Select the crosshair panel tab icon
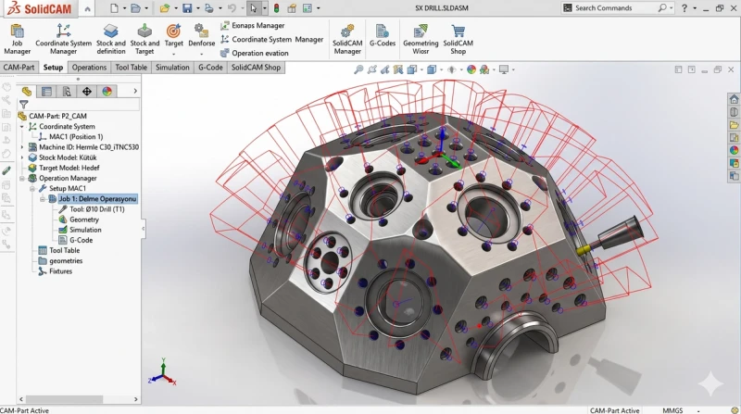The image size is (741, 414). (87, 91)
